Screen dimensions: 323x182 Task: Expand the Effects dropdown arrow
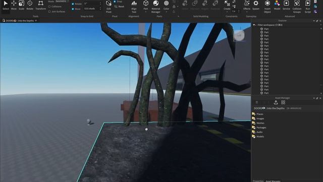pyautogui.click(x=247, y=12)
